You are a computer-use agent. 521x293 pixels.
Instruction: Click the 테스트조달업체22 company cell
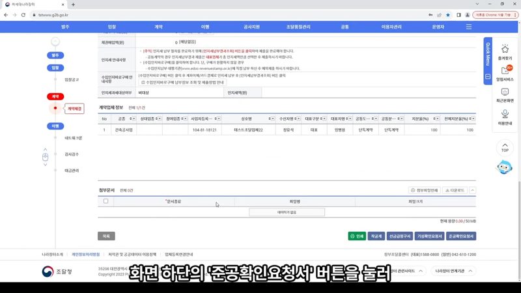[248, 130]
